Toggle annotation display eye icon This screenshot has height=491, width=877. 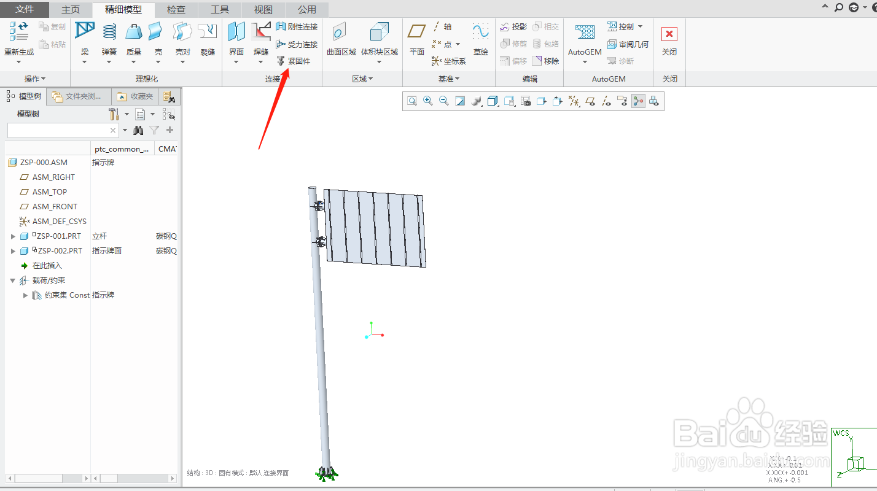click(622, 101)
